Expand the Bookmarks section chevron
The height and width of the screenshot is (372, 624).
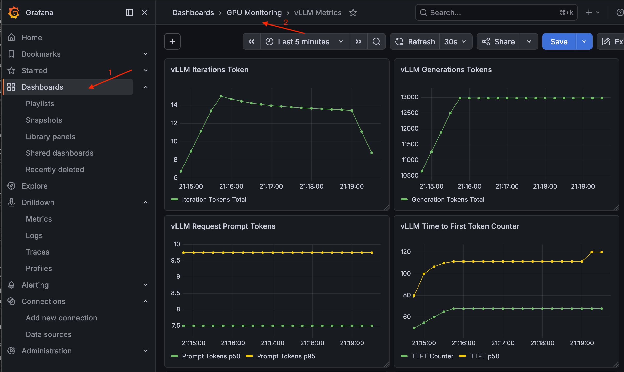(146, 54)
